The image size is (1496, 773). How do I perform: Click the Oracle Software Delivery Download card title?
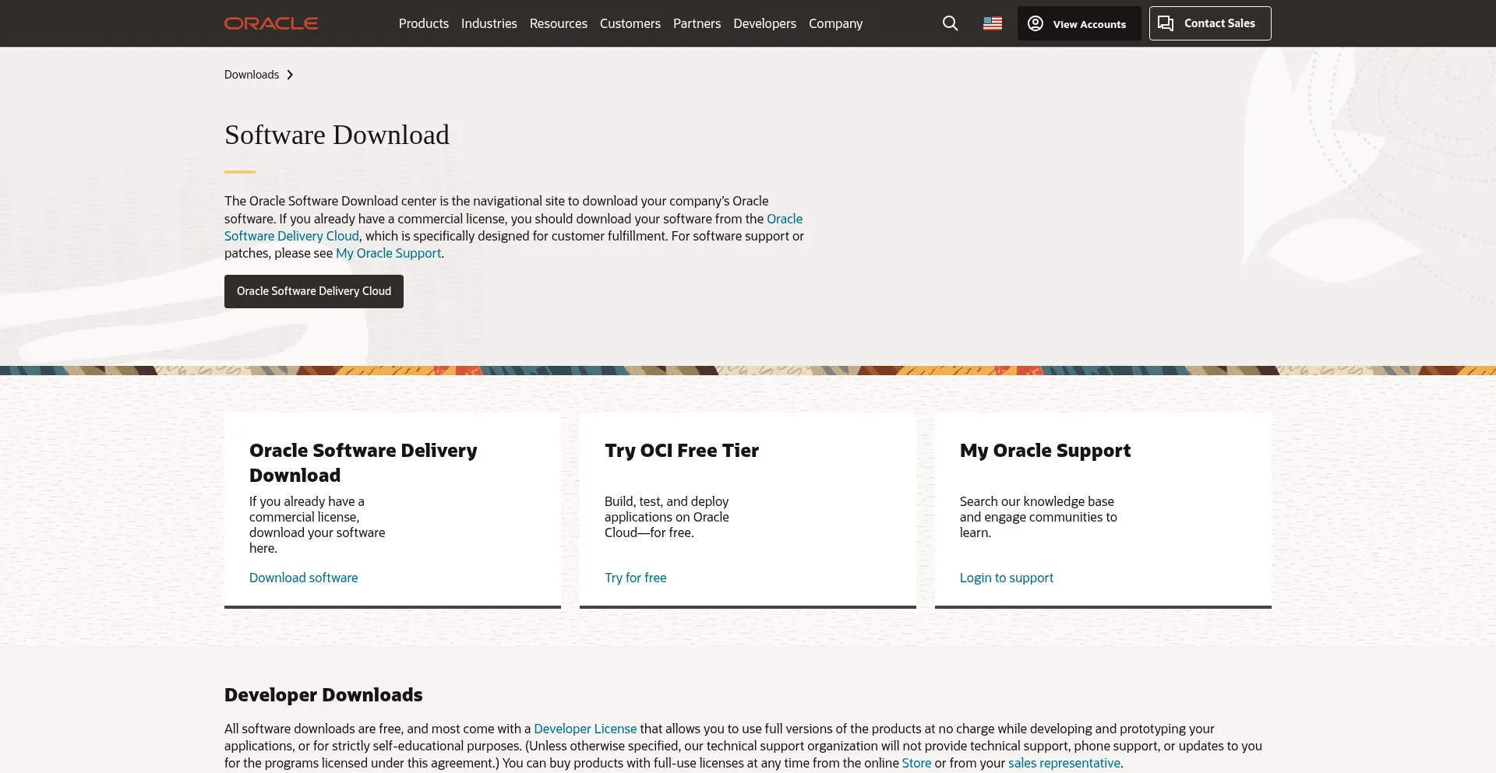(x=363, y=462)
